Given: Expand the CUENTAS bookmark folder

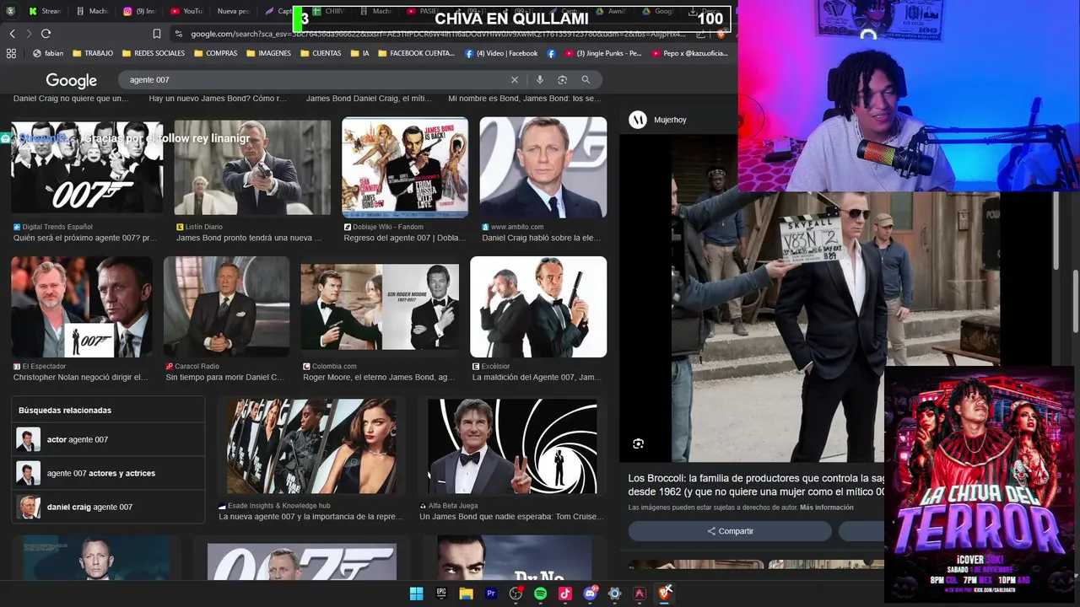Looking at the screenshot, I should point(320,53).
